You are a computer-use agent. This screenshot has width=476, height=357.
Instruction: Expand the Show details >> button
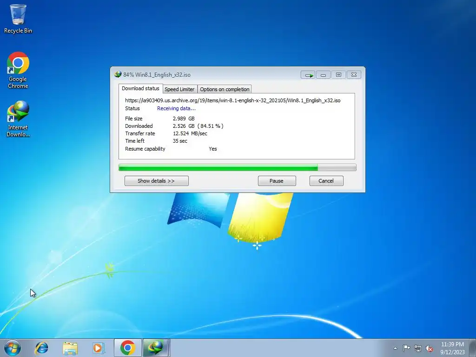point(156,181)
